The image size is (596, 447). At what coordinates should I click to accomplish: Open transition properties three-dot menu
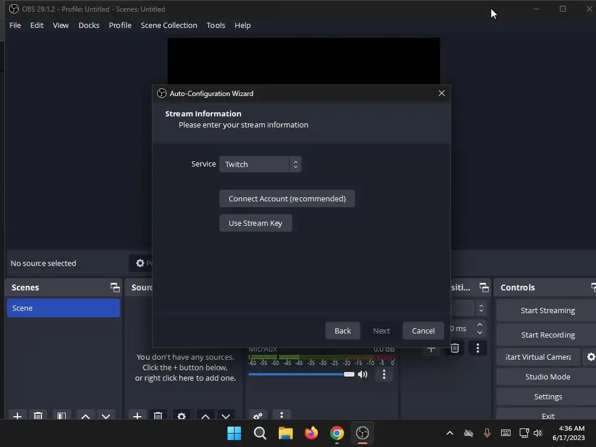[x=478, y=348]
